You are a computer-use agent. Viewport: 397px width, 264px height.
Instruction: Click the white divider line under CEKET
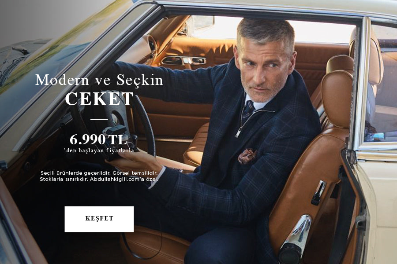click(x=99, y=119)
